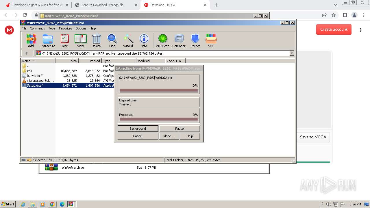Viewport: 370px width, 208px height.
Task: Click the Background button in extraction dialog
Action: click(138, 129)
